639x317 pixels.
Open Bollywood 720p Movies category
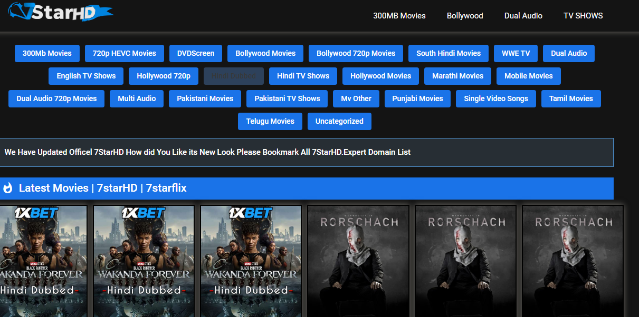point(356,53)
